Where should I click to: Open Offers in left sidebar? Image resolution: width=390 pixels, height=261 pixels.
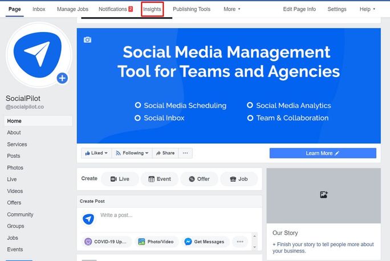(x=14, y=202)
